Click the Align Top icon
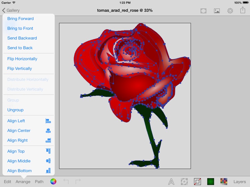The image size is (250, 187). click(x=48, y=151)
